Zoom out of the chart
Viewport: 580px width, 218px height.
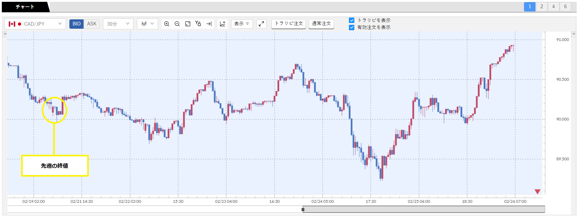tap(177, 24)
